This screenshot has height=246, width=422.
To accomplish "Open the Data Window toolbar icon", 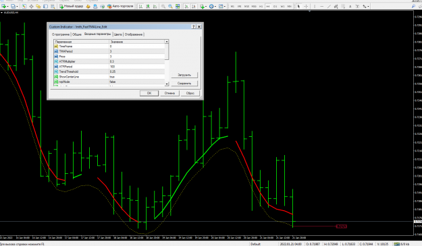I will [31, 6].
